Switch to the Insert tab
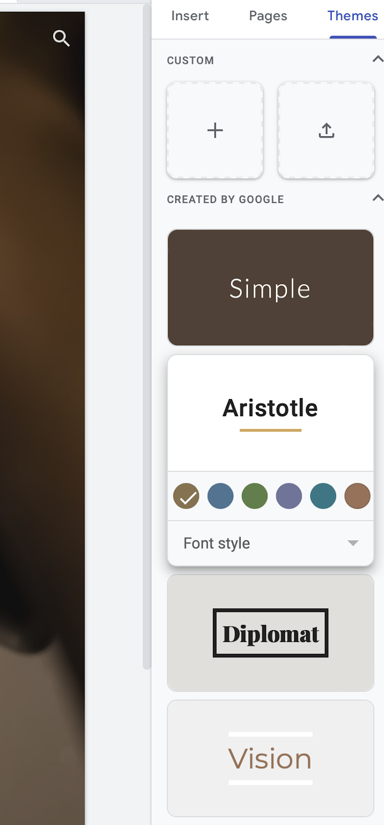Screen dimensions: 384x825 point(190,16)
